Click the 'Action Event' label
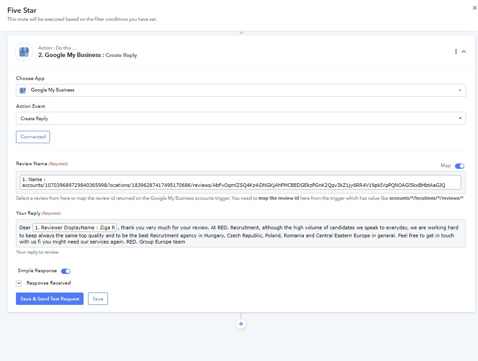The height and width of the screenshot is (361, 478). point(31,106)
